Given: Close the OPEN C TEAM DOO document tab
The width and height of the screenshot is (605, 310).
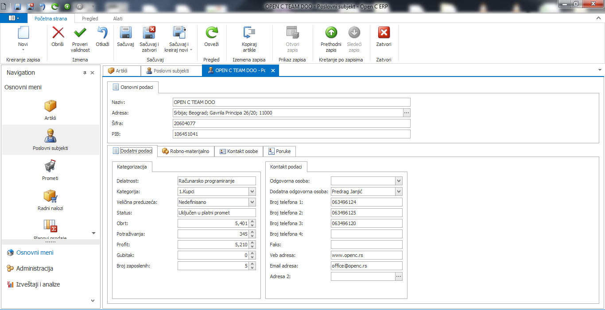Looking at the screenshot, I should 273,71.
